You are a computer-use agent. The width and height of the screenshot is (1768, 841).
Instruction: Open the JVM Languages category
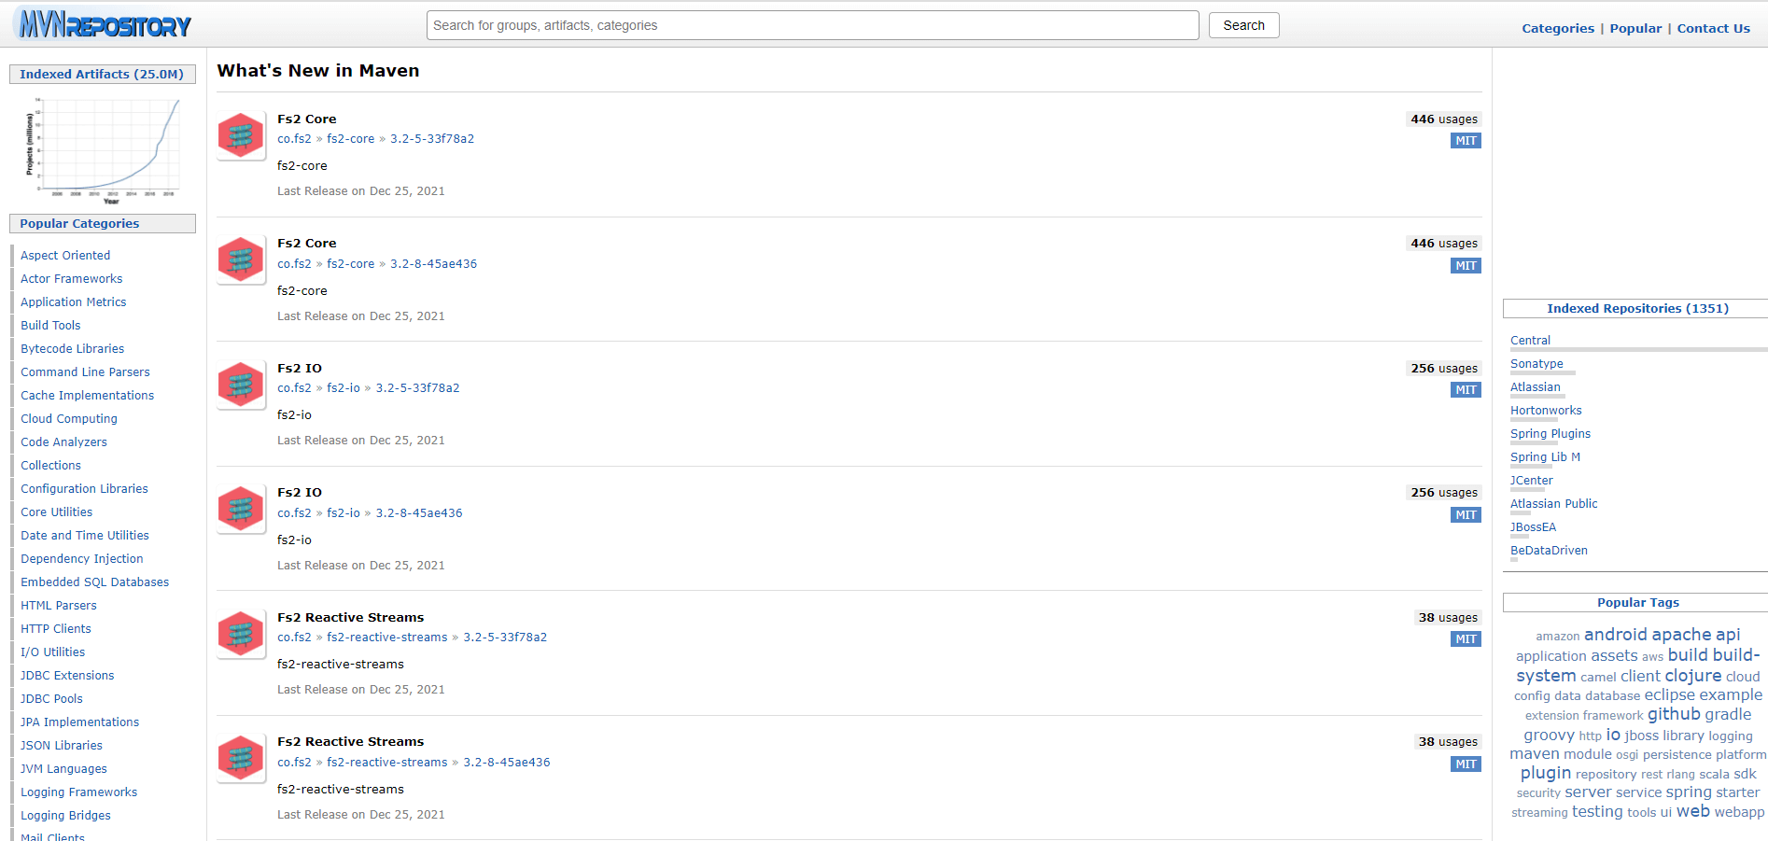tap(64, 768)
